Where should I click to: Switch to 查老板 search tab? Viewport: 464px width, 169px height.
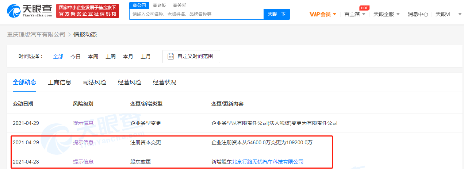[x=159, y=5]
